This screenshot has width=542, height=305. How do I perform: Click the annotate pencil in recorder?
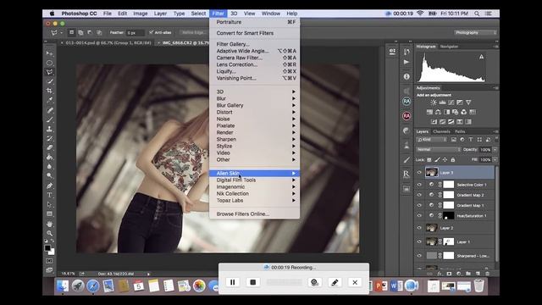(335, 282)
